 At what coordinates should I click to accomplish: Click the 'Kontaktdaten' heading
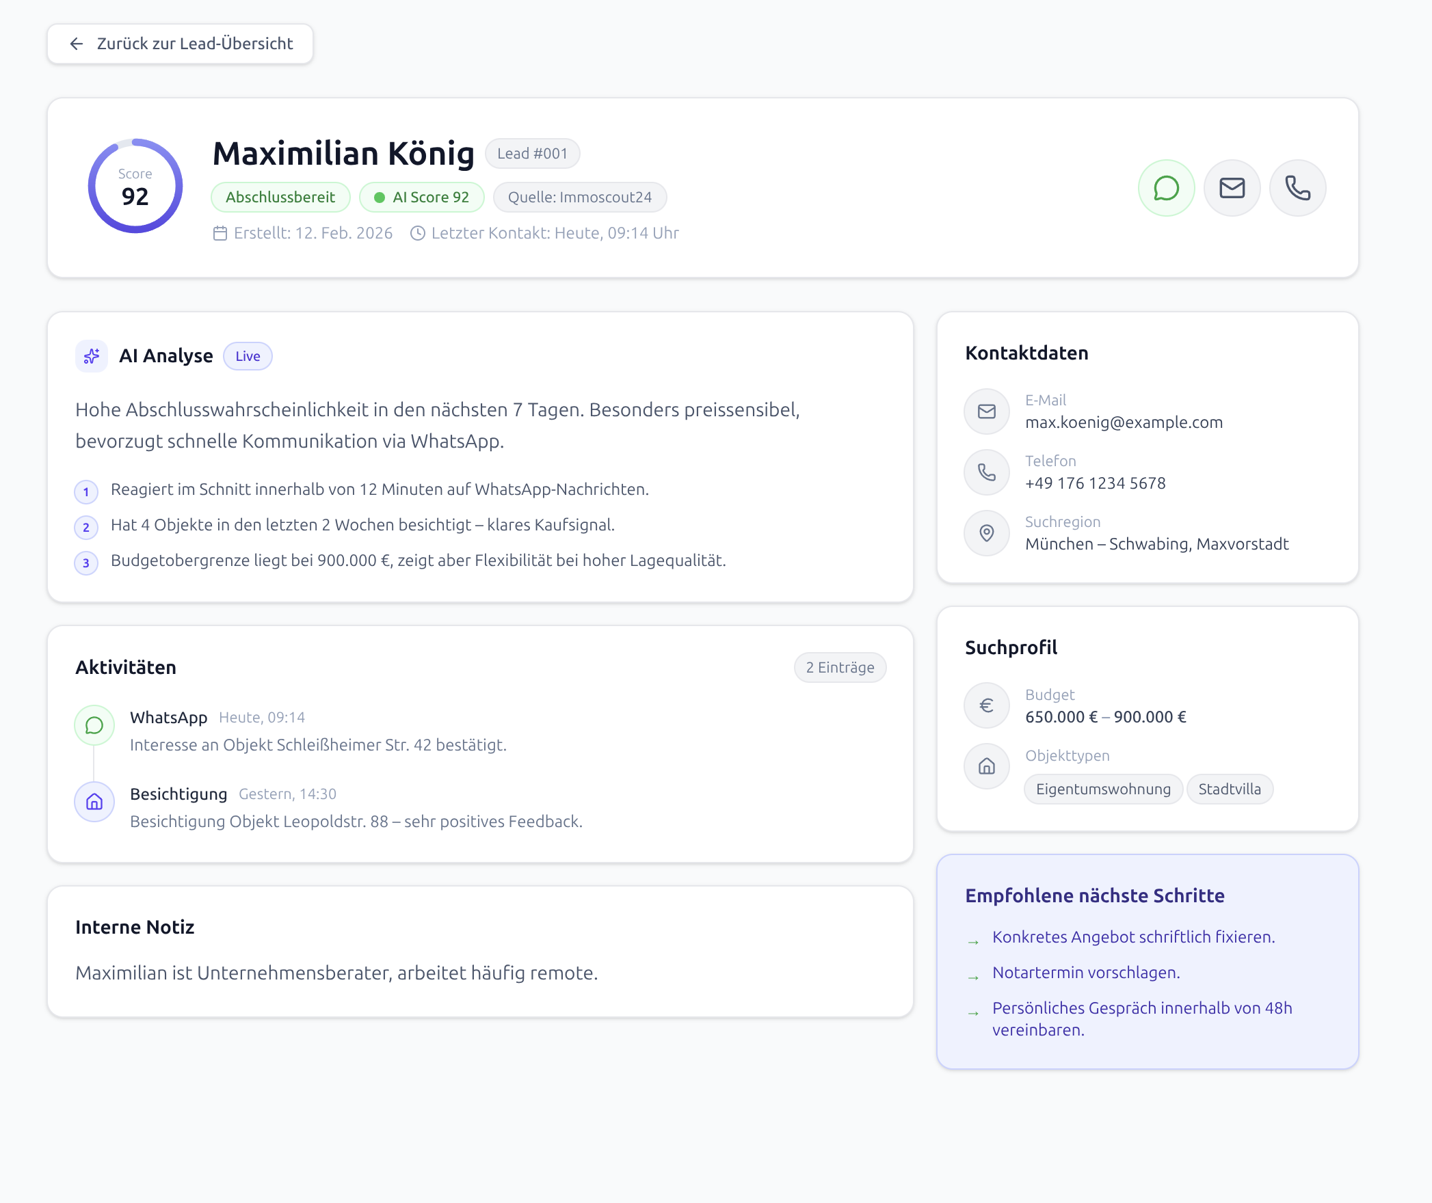point(1026,353)
